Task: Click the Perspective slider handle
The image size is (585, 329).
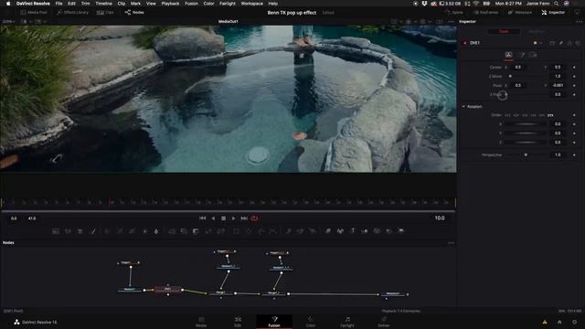Action: (526, 154)
